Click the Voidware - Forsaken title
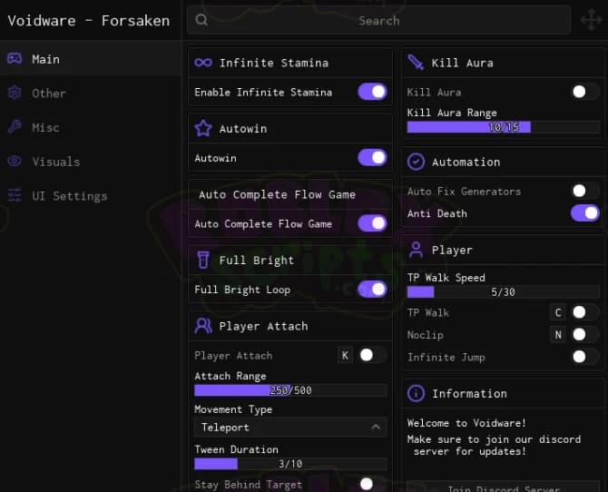Image resolution: width=608 pixels, height=492 pixels. pos(89,21)
